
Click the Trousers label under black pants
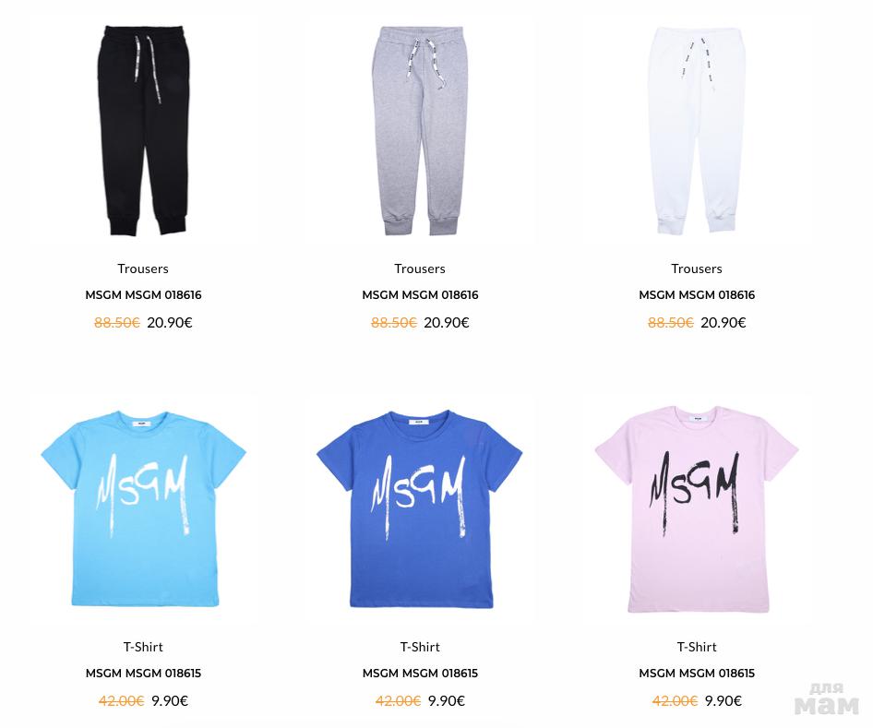click(143, 269)
